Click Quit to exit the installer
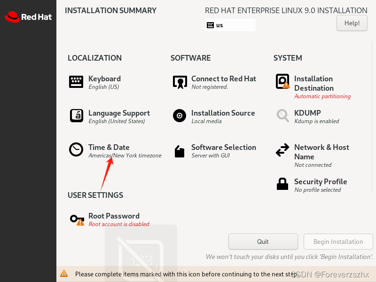Image resolution: width=376 pixels, height=282 pixels. [x=263, y=242]
